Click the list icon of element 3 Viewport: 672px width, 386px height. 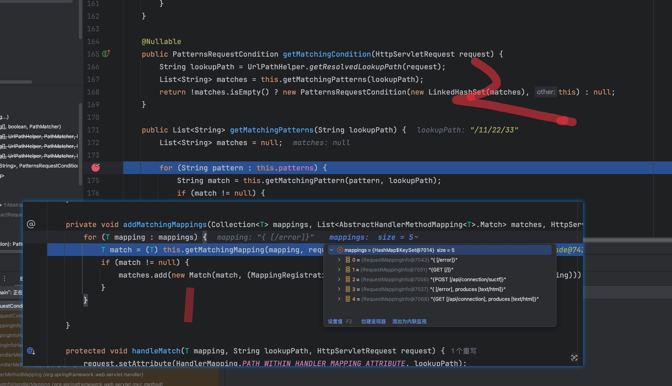pos(348,289)
